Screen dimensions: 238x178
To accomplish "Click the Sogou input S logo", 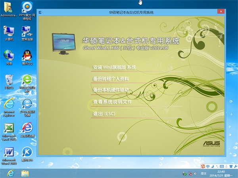I will click(203, 166).
